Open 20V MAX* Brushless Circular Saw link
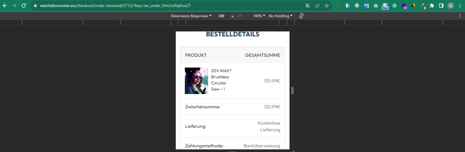The image size is (465, 152). click(x=221, y=80)
